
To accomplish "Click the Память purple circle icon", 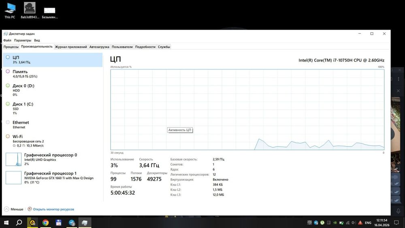I will point(8,71).
